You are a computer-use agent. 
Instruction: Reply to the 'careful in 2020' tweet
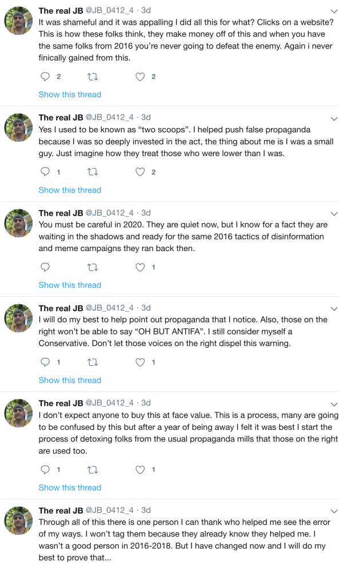click(45, 268)
